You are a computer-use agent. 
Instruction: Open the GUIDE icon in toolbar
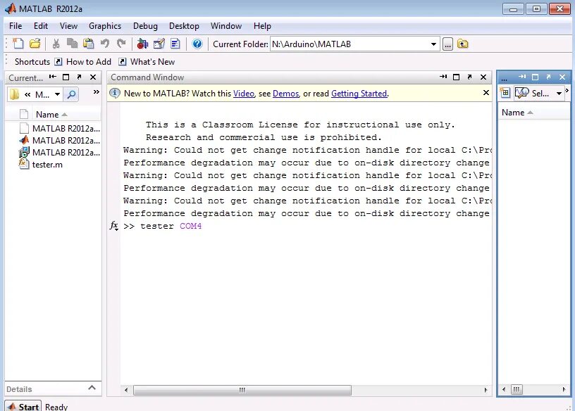159,44
